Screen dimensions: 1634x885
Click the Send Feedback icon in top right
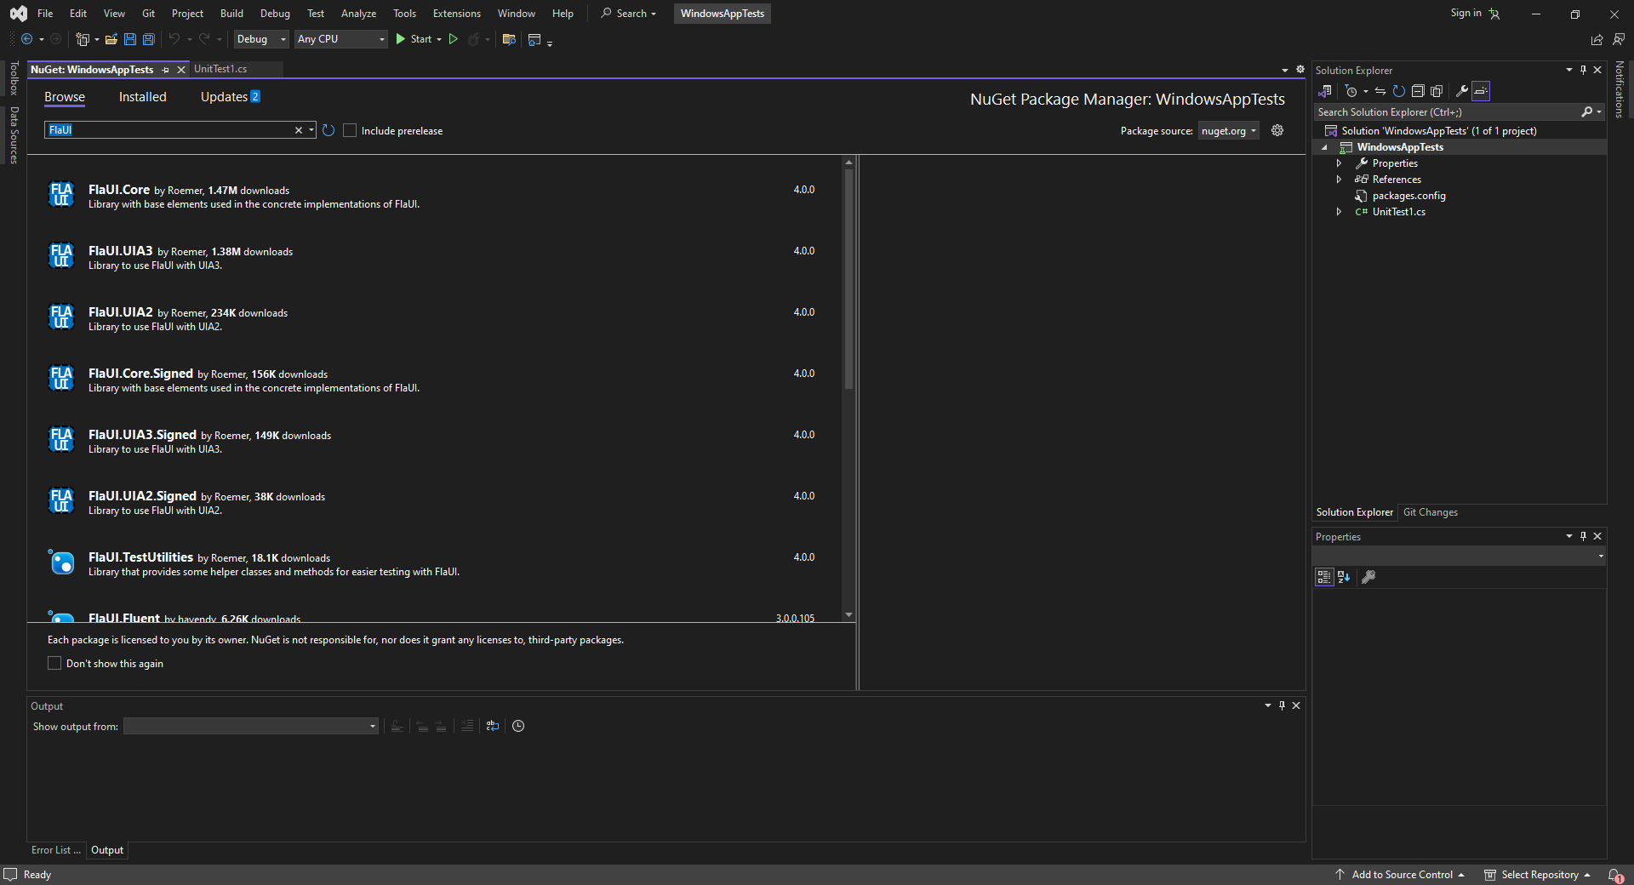tap(1619, 39)
